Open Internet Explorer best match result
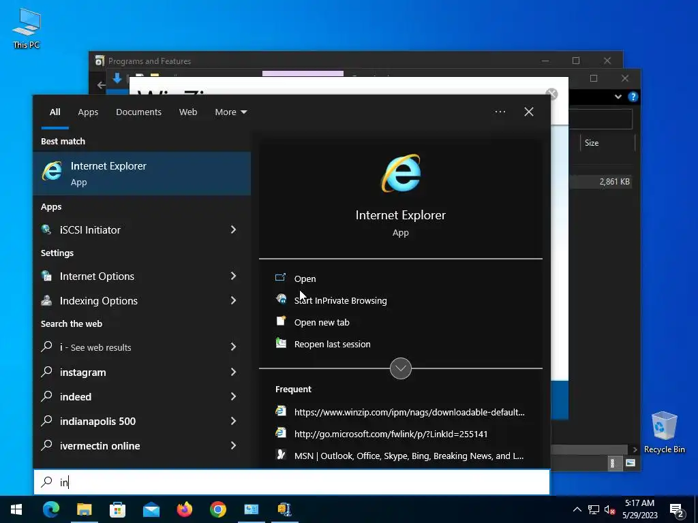Image resolution: width=698 pixels, height=523 pixels. pos(142,174)
